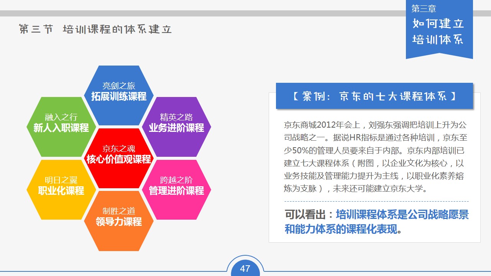Click the paragraph starting 京东商城2012年会上
Viewport: 491px width, 276px height.
[x=376, y=157]
